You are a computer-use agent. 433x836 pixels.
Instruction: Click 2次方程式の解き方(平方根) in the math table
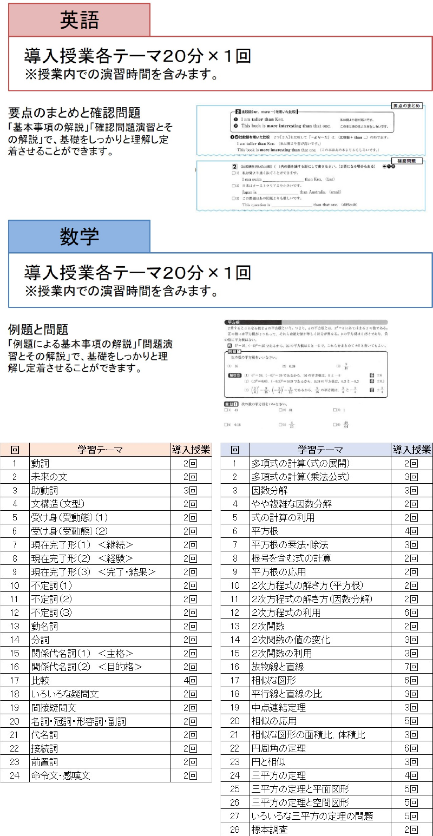tap(320, 585)
